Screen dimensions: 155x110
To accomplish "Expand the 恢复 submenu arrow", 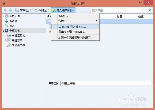I will coord(96,21).
